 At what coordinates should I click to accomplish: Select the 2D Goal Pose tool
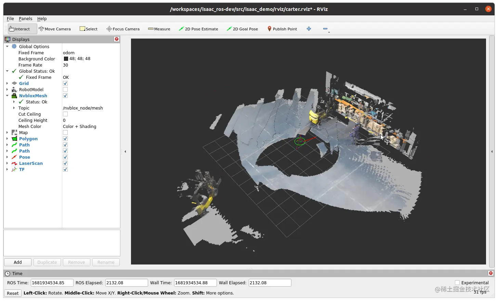[x=243, y=29]
